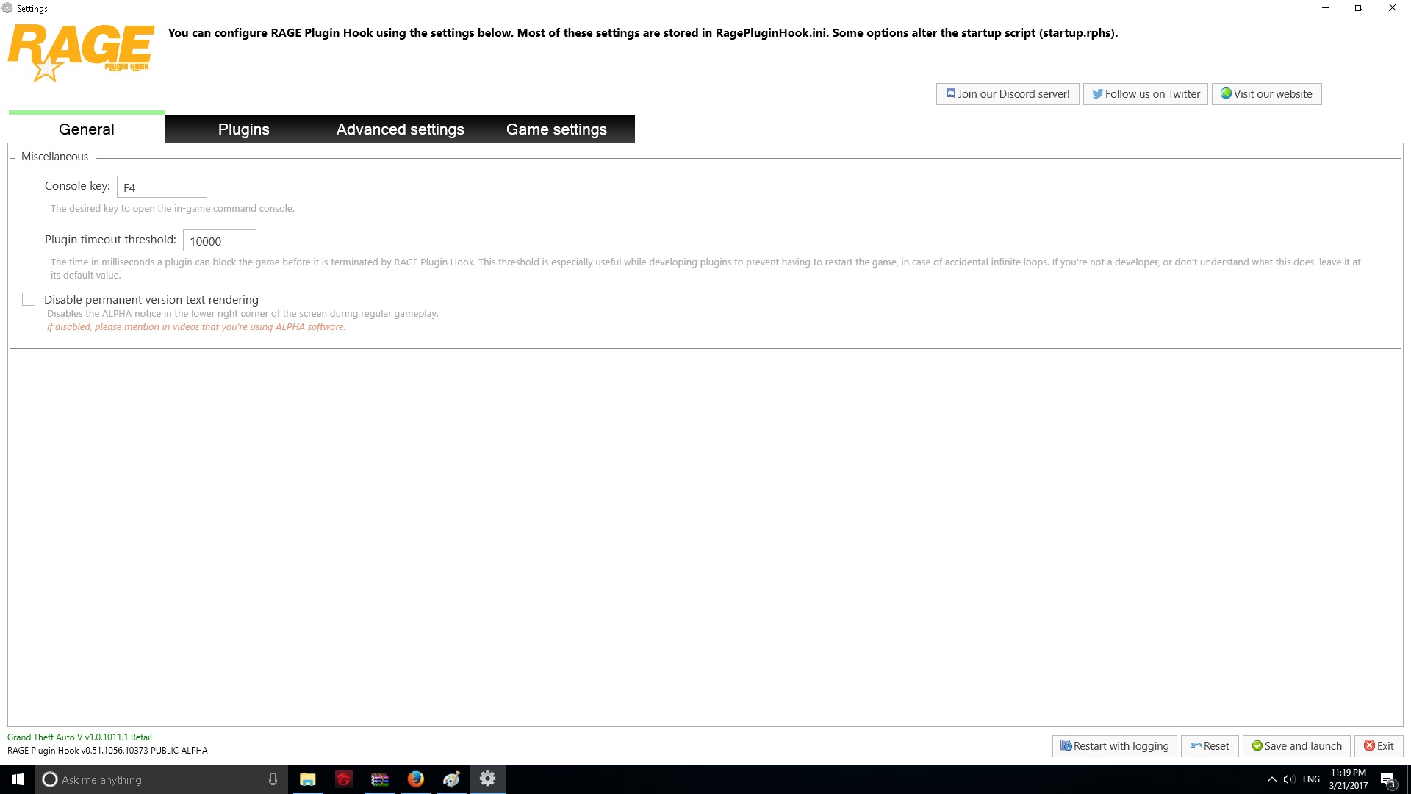
Task: Click Restart with logging button
Action: (1114, 746)
